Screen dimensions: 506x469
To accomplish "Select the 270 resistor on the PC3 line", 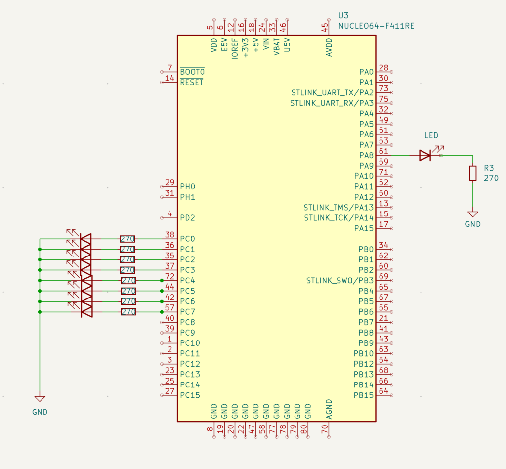I will [127, 270].
